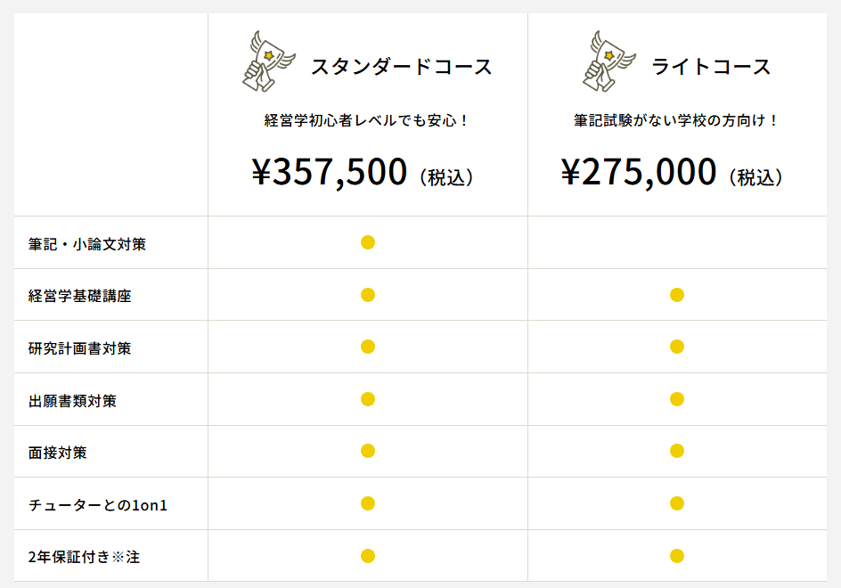Click Standard course dot for 面接対策
This screenshot has height=588, width=841.
(x=368, y=451)
